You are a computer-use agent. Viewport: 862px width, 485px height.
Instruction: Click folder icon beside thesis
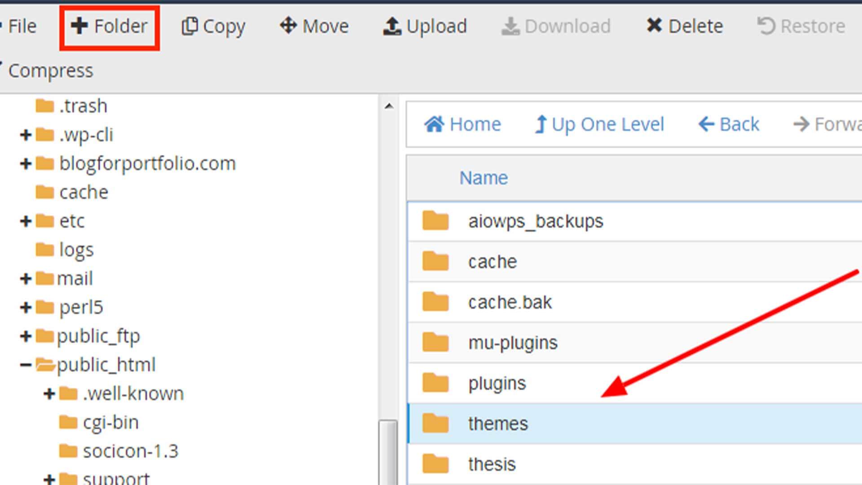coord(435,463)
